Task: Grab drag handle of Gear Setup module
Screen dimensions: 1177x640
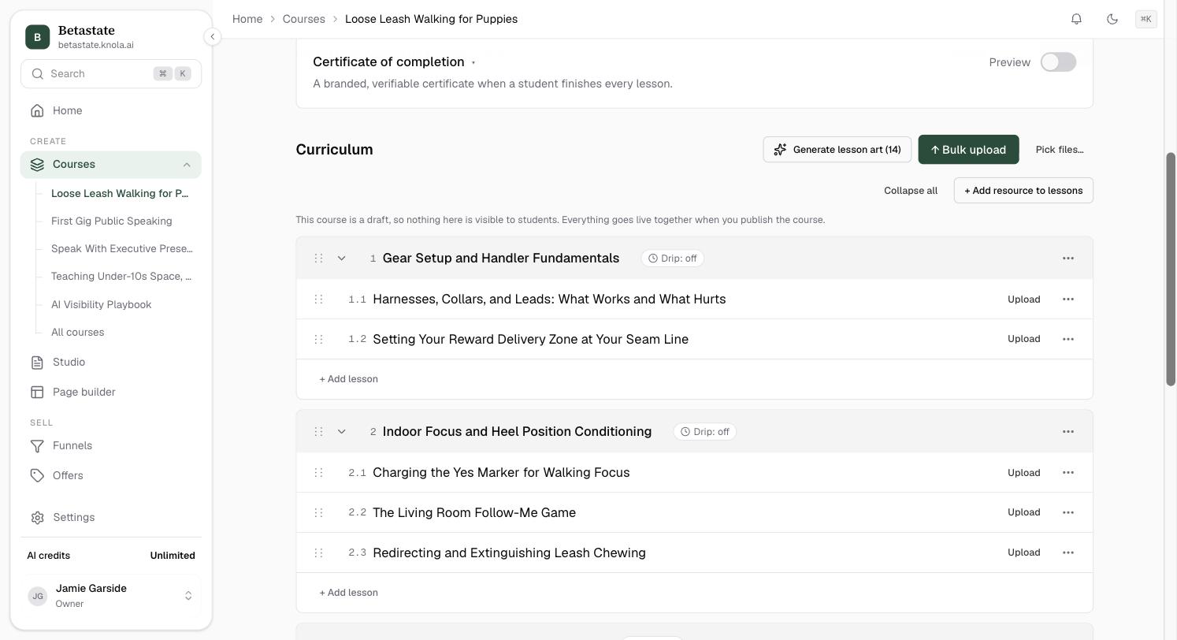Action: click(x=318, y=259)
